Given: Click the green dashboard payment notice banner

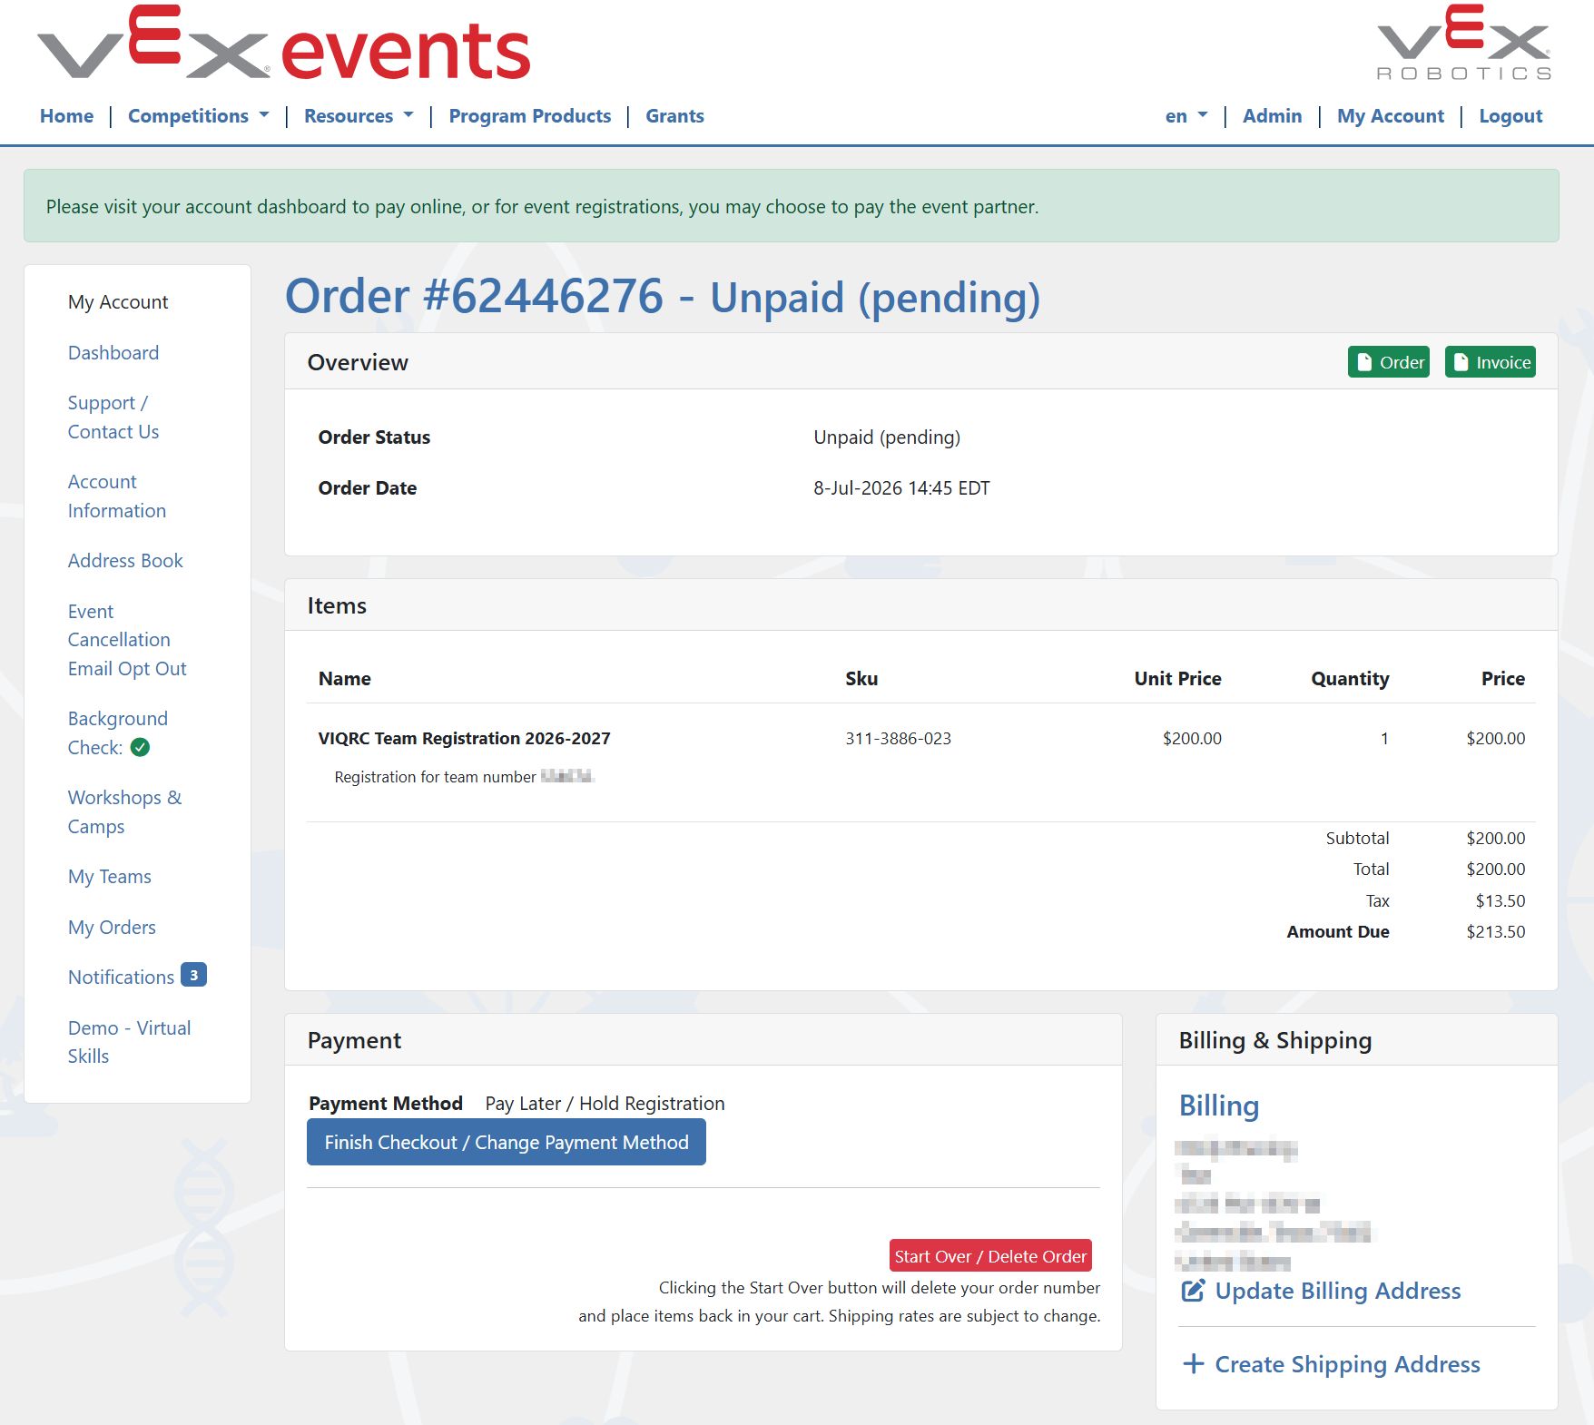Looking at the screenshot, I should pos(792,206).
